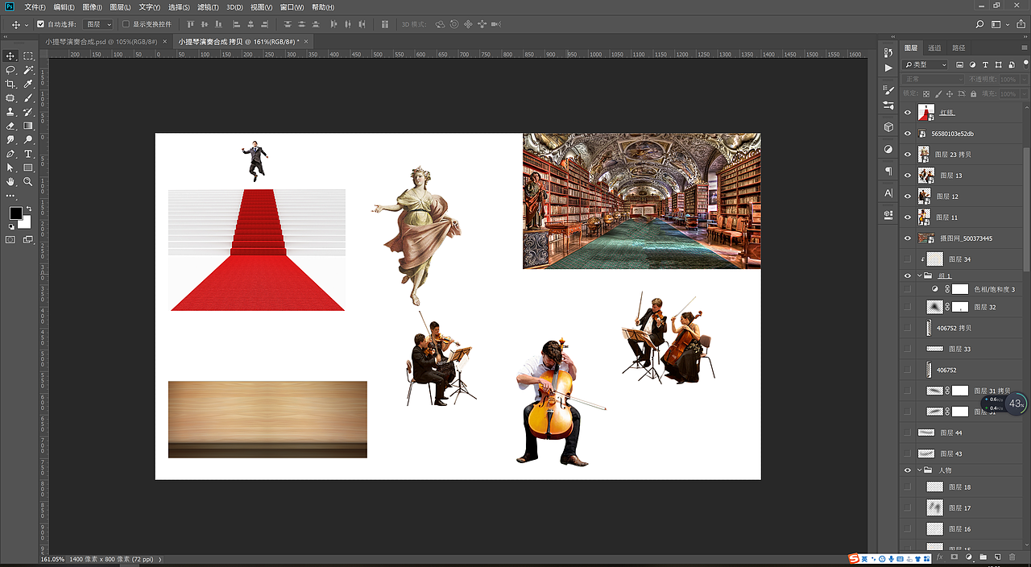Select the Zoom tool
This screenshot has width=1031, height=567.
coord(28,182)
